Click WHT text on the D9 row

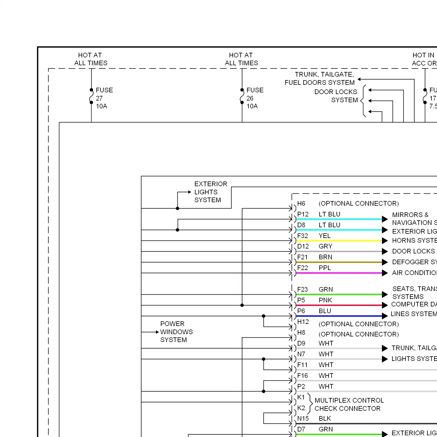tap(326, 343)
